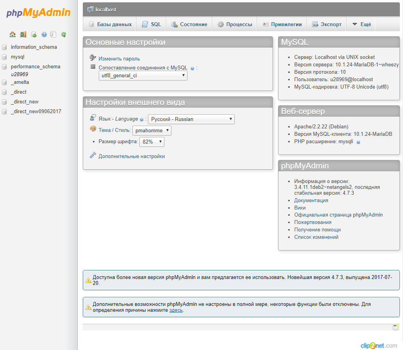Click the Основные настройки panel heading
403x350 pixels.
125,43
